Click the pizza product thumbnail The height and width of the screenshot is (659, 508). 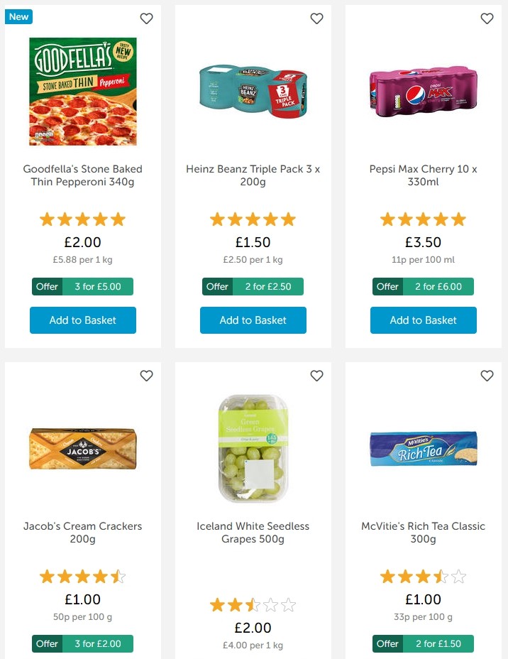(x=83, y=91)
